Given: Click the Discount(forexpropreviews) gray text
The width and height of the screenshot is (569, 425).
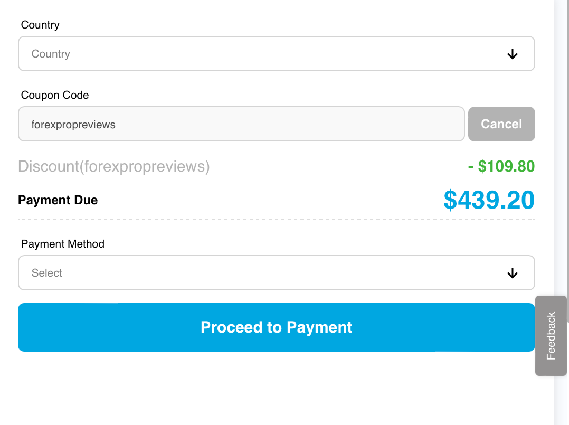Looking at the screenshot, I should coord(114,167).
